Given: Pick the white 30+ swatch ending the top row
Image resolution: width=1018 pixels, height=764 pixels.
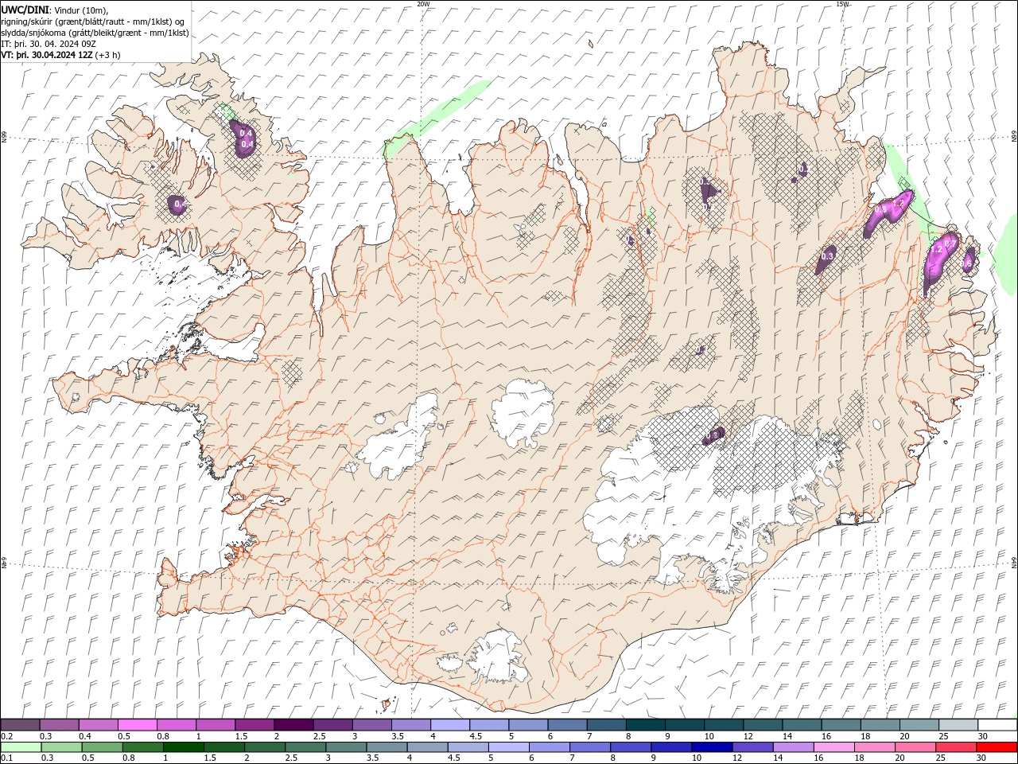Looking at the screenshot, I should point(997,725).
